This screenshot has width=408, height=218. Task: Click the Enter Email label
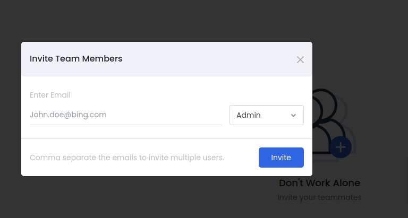click(50, 95)
